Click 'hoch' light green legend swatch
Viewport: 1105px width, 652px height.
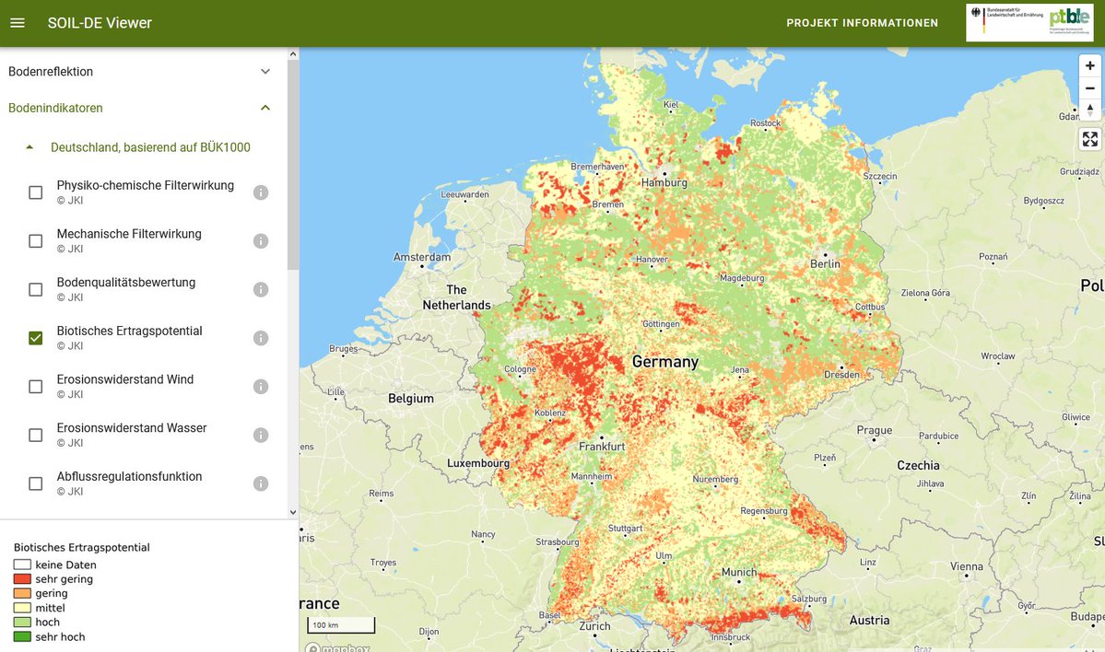pyautogui.click(x=22, y=622)
